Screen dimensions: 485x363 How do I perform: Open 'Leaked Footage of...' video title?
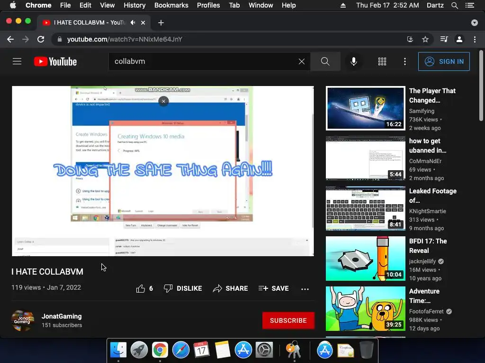433,196
